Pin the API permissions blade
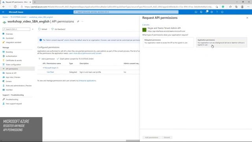 coord(78,21)
